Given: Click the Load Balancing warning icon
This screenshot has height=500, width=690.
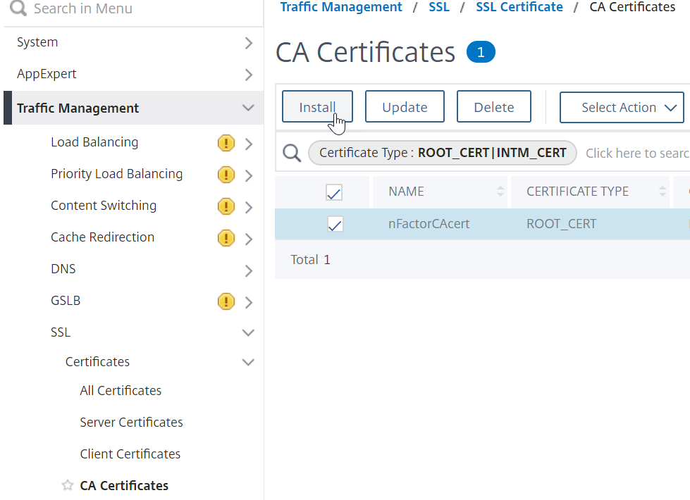Looking at the screenshot, I should click(226, 143).
